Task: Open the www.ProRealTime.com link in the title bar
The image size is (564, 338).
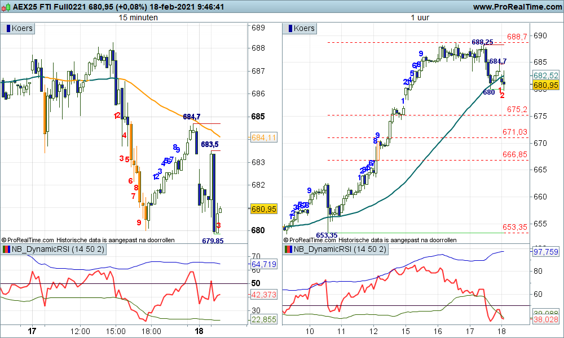Action: coord(517,7)
